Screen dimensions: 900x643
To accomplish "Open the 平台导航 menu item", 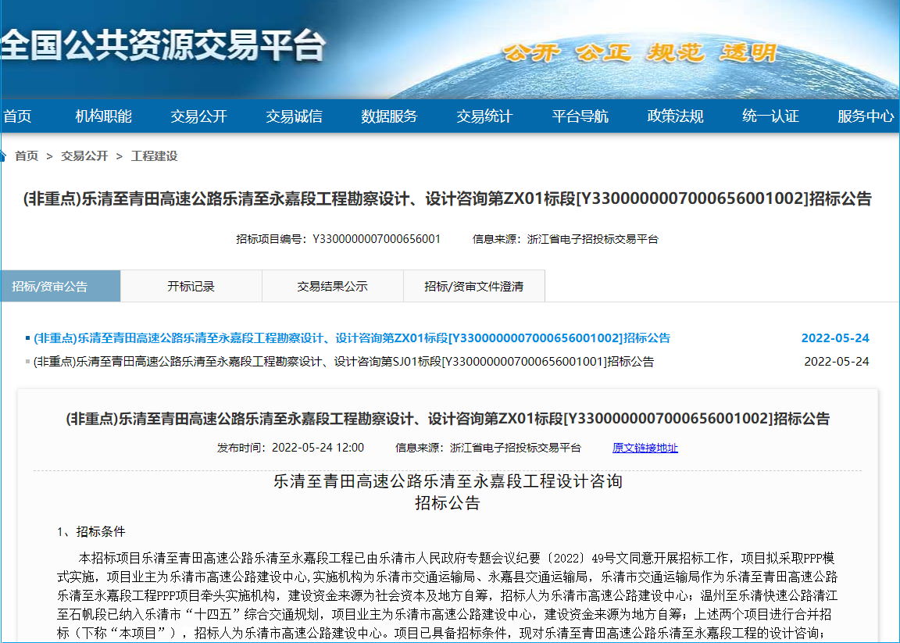I will pos(580,116).
